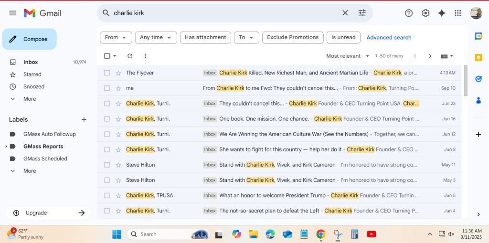Click the Compose button
The image size is (489, 243).
(30, 39)
